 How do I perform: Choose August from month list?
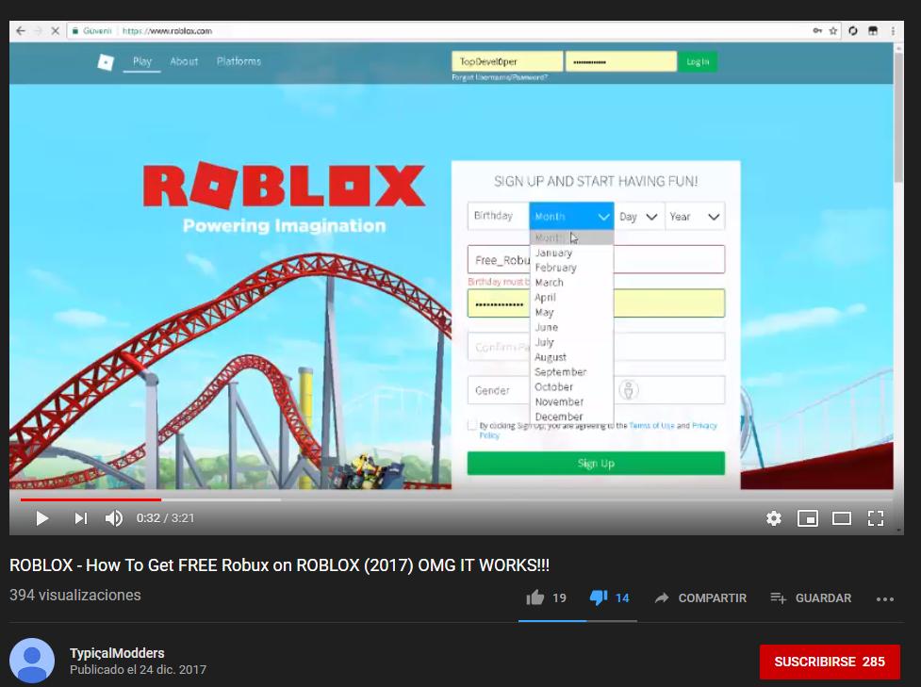571,357
